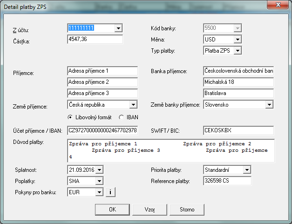Open the Splatnost date dropdown
This screenshot has height=224, width=292.
point(99,170)
